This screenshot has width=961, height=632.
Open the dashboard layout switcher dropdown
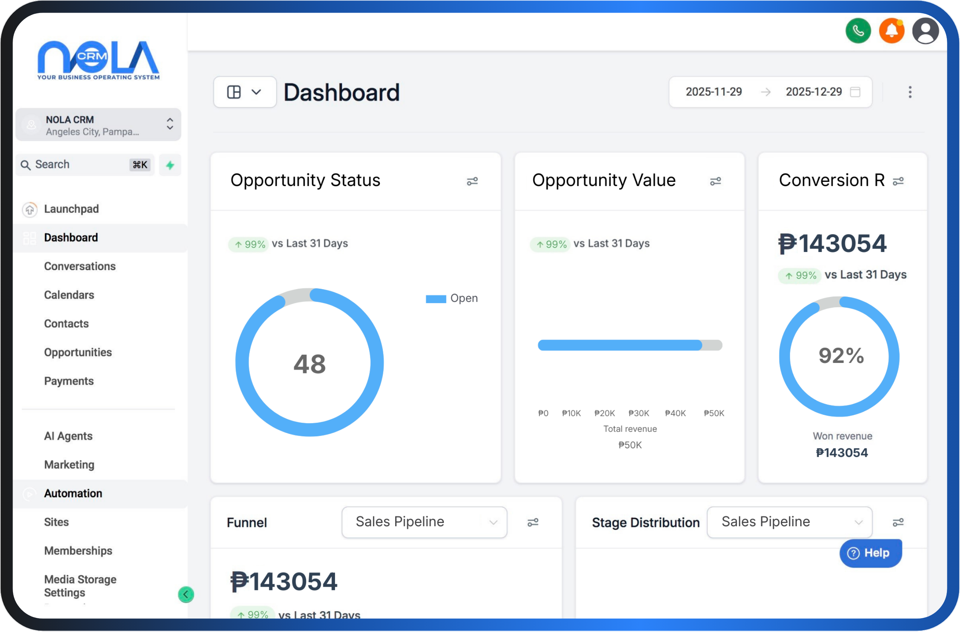[245, 92]
